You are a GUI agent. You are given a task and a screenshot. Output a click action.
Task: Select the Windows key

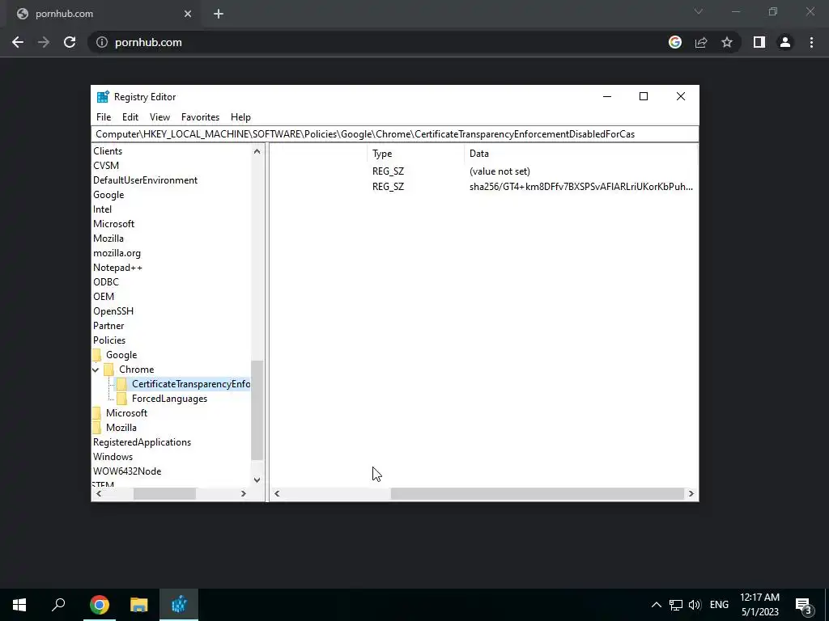113,457
